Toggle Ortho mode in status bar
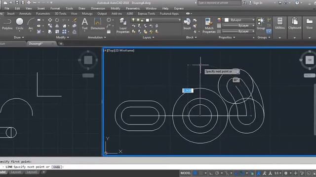The width and height of the screenshot is (316, 177). [x=211, y=173]
